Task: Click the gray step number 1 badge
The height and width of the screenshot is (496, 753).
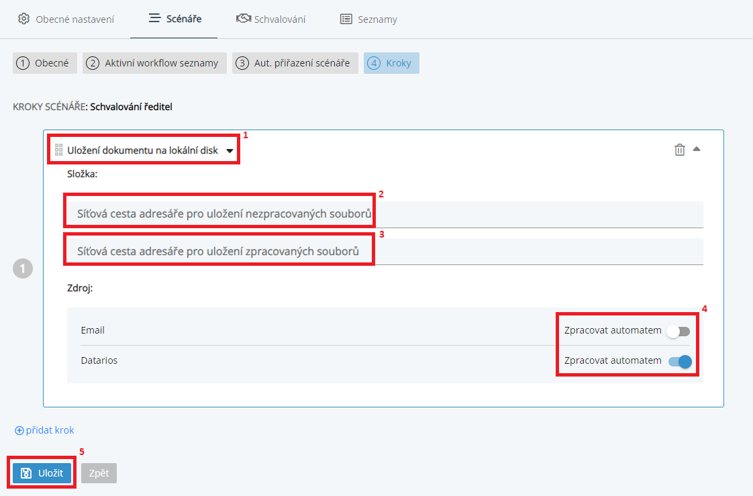Action: coord(23,269)
